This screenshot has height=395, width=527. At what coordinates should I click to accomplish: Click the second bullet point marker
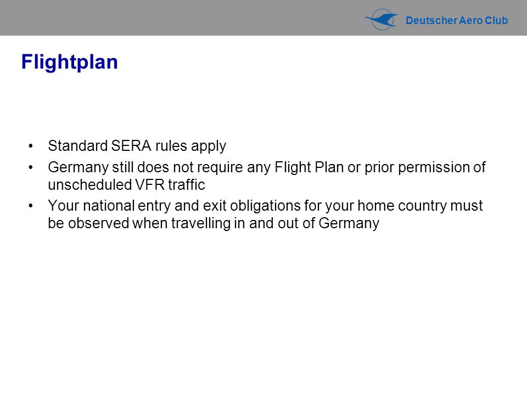pyautogui.click(x=31, y=167)
